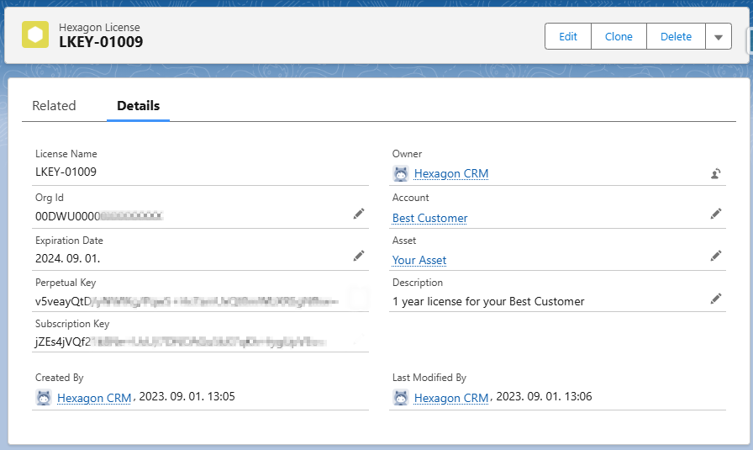The image size is (753, 450).
Task: Click the Account field edit pencil
Action: tap(716, 214)
